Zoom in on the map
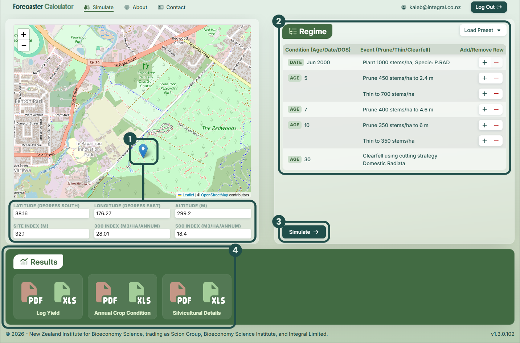Screen dimensions: 520x343 click(24, 34)
